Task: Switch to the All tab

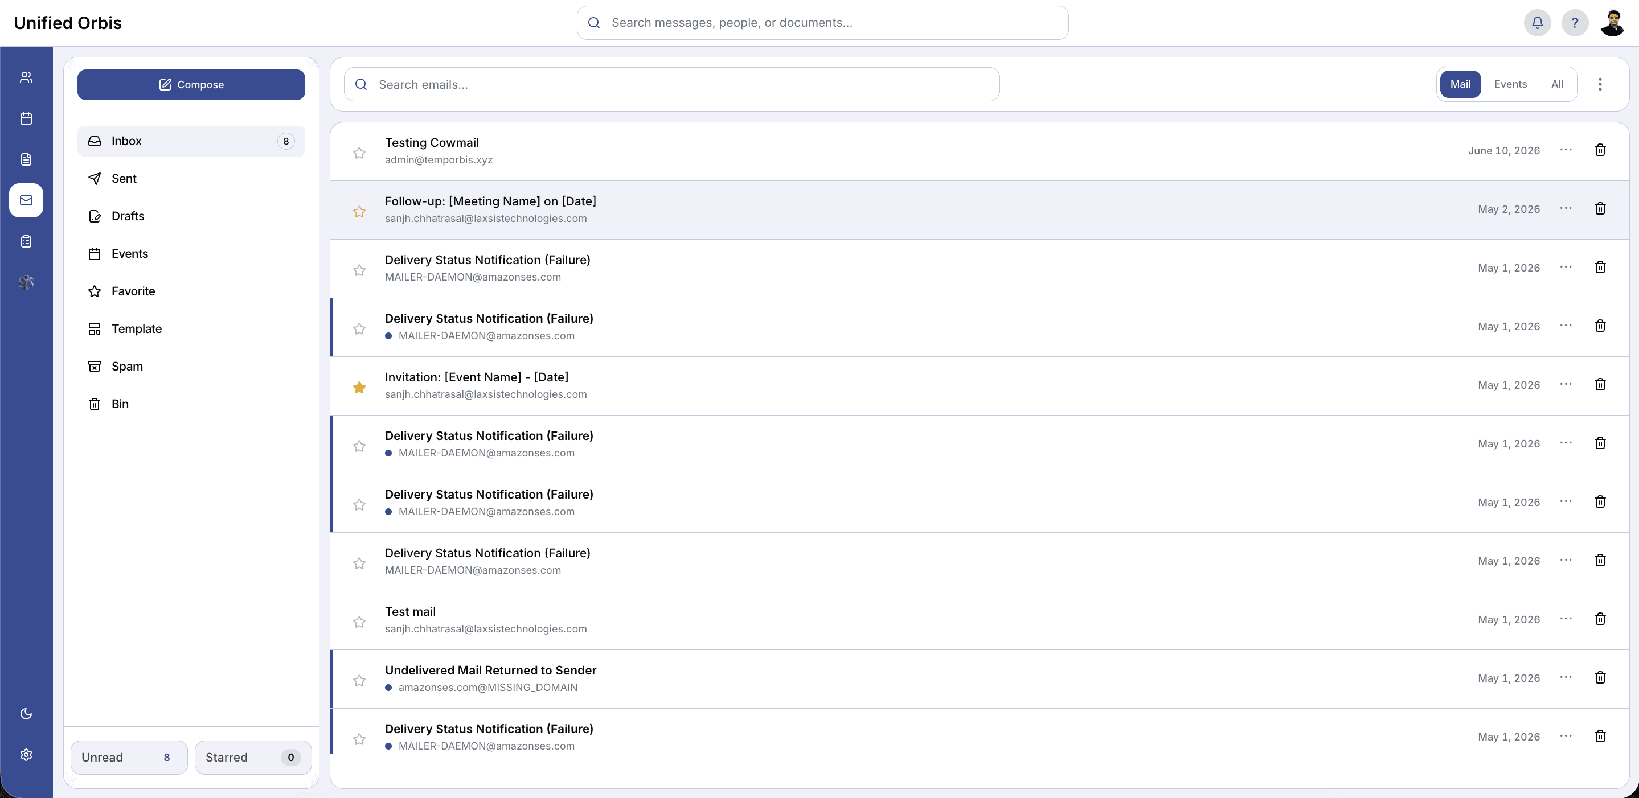Action: pos(1557,84)
